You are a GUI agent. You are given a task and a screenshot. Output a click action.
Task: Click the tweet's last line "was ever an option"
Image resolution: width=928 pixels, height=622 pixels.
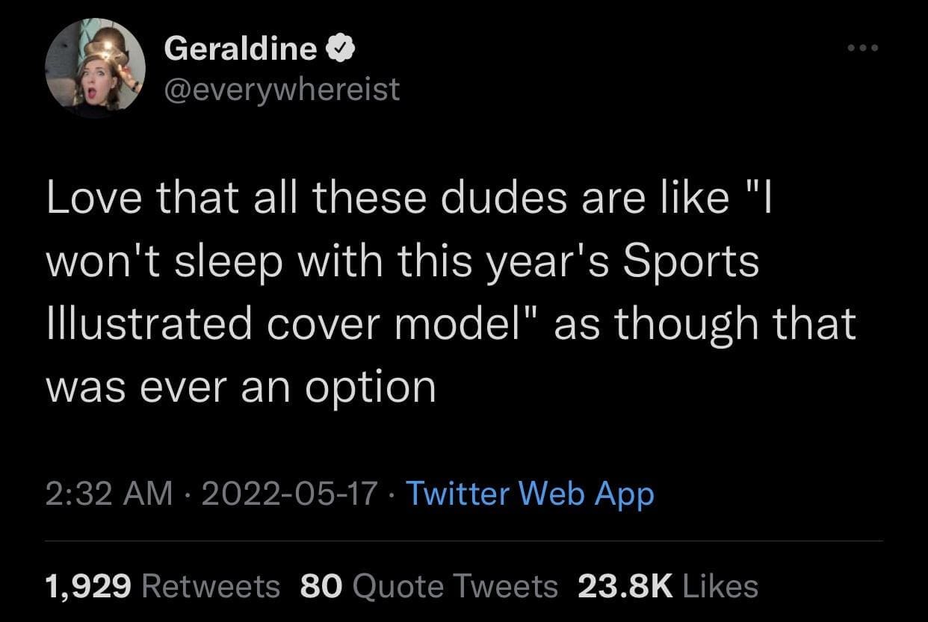241,386
